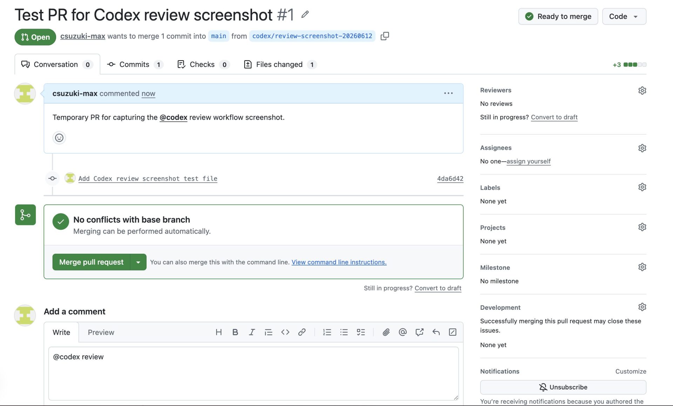This screenshot has width=673, height=406.
Task: Click into the comment text area
Action: coord(253,373)
